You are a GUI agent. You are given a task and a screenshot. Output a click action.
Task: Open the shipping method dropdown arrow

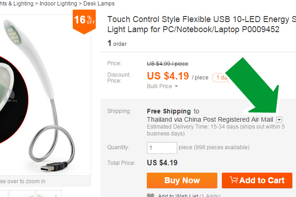[279, 119]
